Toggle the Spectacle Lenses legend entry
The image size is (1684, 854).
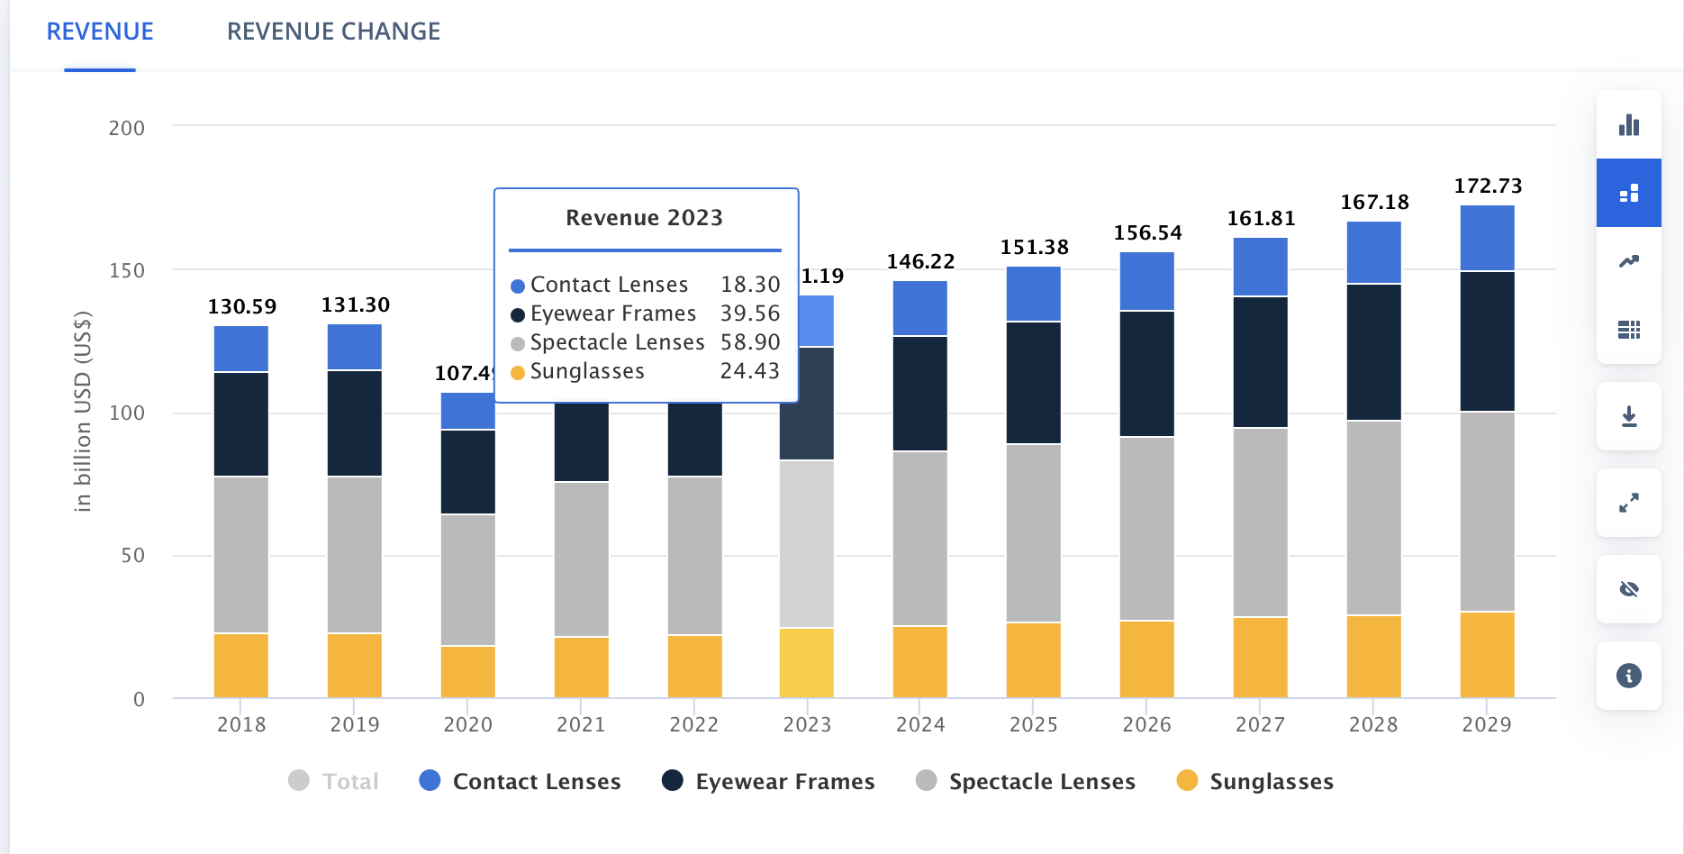1026,781
